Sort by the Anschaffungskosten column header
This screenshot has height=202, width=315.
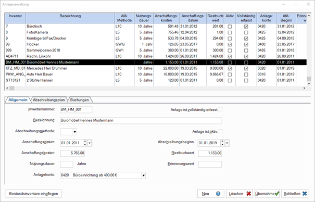(x=166, y=18)
